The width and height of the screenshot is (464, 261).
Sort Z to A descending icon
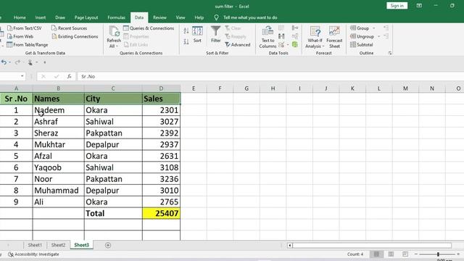pyautogui.click(x=186, y=42)
